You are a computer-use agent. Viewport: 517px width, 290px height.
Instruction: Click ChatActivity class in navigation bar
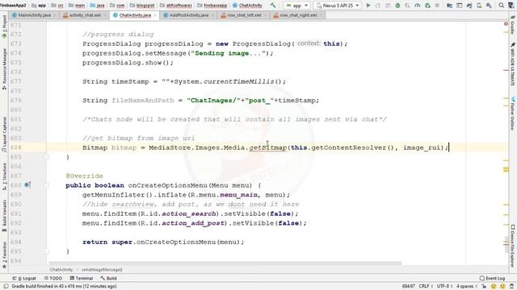pyautogui.click(x=247, y=6)
